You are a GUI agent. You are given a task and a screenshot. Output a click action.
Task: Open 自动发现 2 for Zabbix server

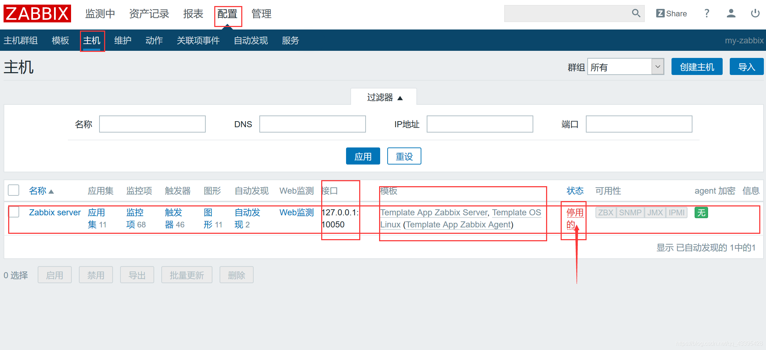(x=247, y=219)
